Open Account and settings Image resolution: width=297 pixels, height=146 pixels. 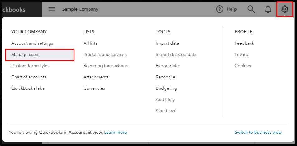pos(32,43)
